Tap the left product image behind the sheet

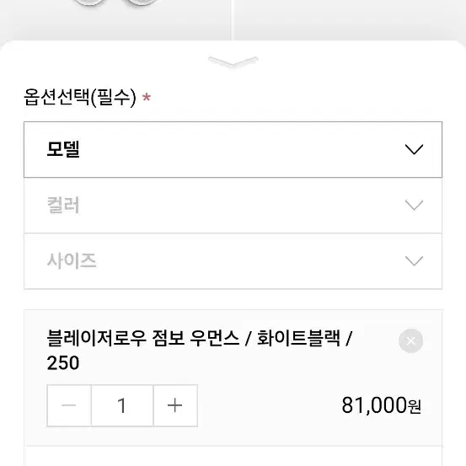pos(115,19)
